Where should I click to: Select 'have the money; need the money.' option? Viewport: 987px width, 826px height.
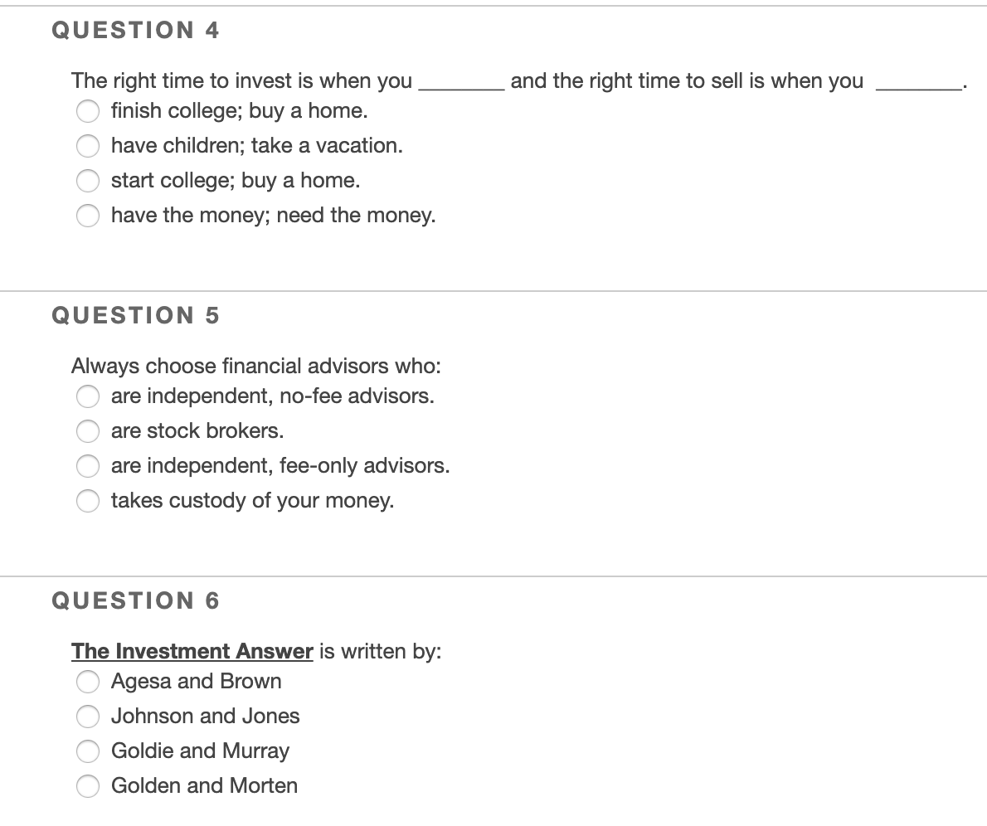[x=88, y=216]
